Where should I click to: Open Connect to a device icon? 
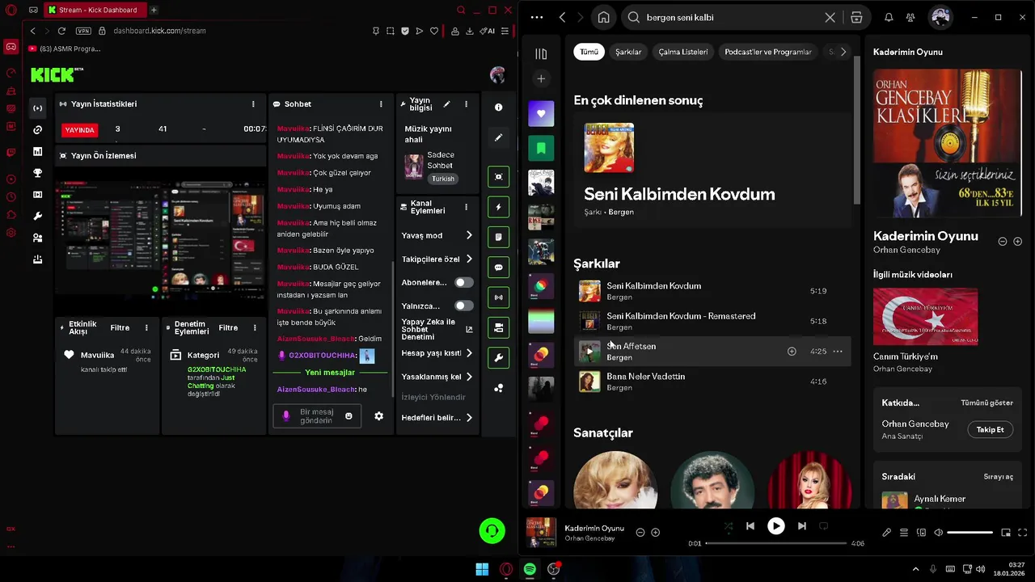pyautogui.click(x=921, y=533)
